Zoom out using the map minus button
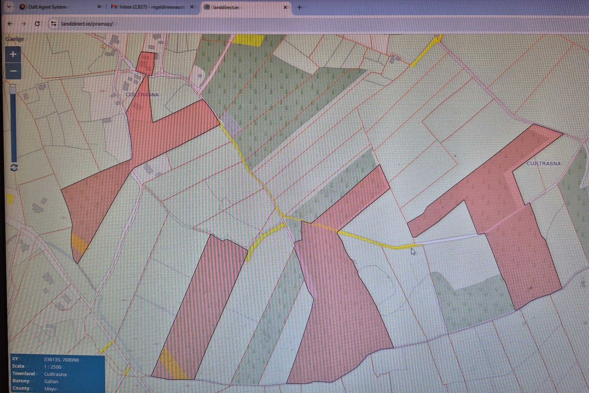The width and height of the screenshot is (589, 393). pyautogui.click(x=13, y=71)
